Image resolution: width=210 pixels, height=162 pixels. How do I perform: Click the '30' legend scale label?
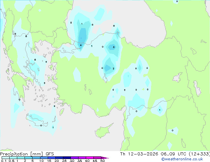tap(72, 161)
